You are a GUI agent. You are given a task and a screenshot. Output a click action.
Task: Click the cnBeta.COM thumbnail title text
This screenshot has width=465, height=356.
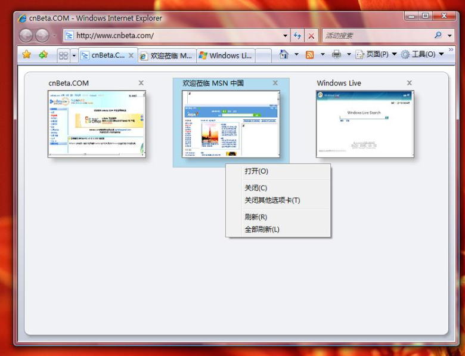point(69,83)
